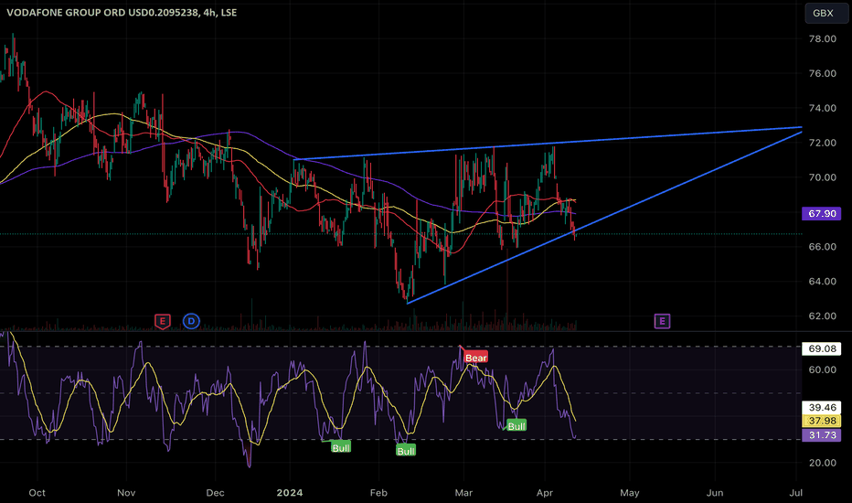Screen dimensions: 852x503
Task: Click the 72.00 price axis label
Action: pos(823,143)
